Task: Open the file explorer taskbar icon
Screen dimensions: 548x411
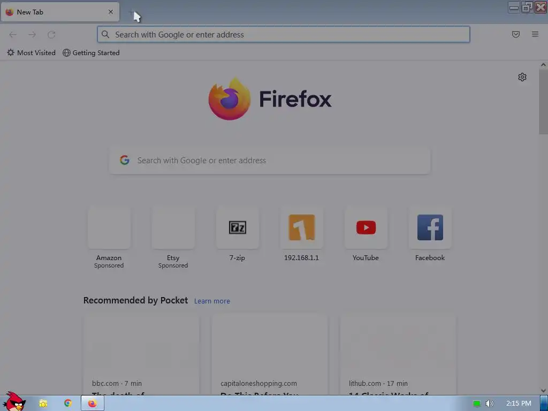Action: [43, 404]
